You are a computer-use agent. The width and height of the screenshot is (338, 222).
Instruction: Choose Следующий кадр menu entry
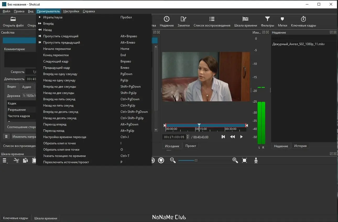94,61
